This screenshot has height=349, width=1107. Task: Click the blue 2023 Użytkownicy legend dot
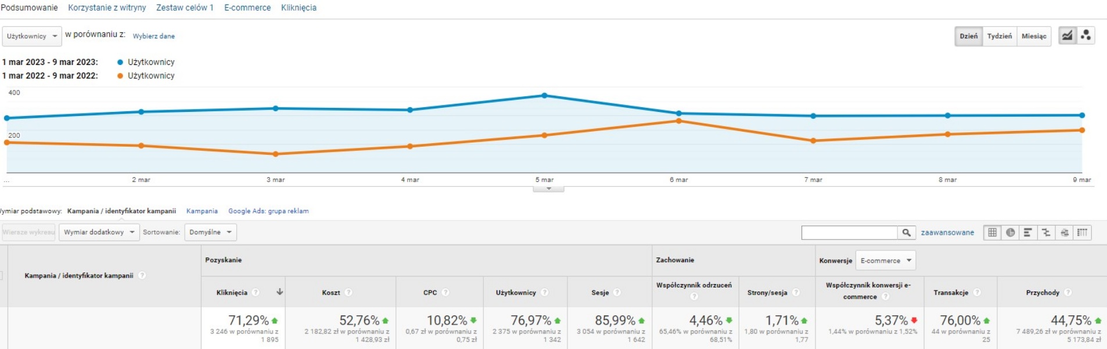pyautogui.click(x=120, y=62)
